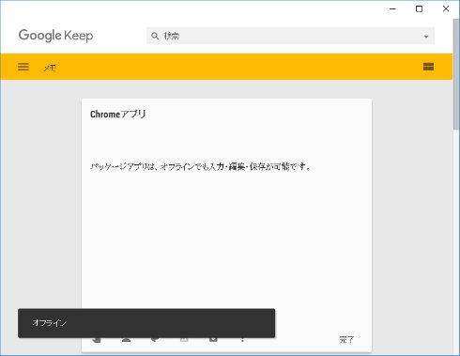
Task: Click the search magnifier icon
Action: point(155,36)
